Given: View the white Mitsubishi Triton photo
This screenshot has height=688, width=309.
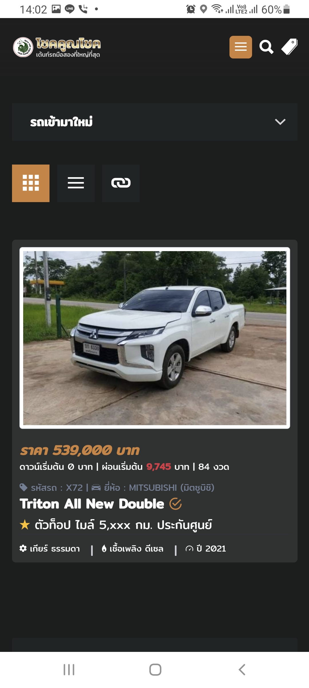Looking at the screenshot, I should (x=155, y=338).
